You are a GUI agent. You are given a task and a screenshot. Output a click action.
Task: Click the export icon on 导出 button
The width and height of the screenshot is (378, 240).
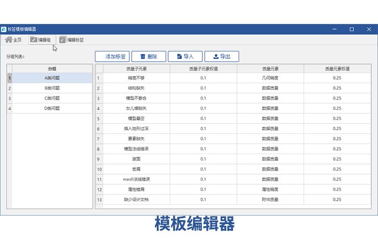(216, 57)
